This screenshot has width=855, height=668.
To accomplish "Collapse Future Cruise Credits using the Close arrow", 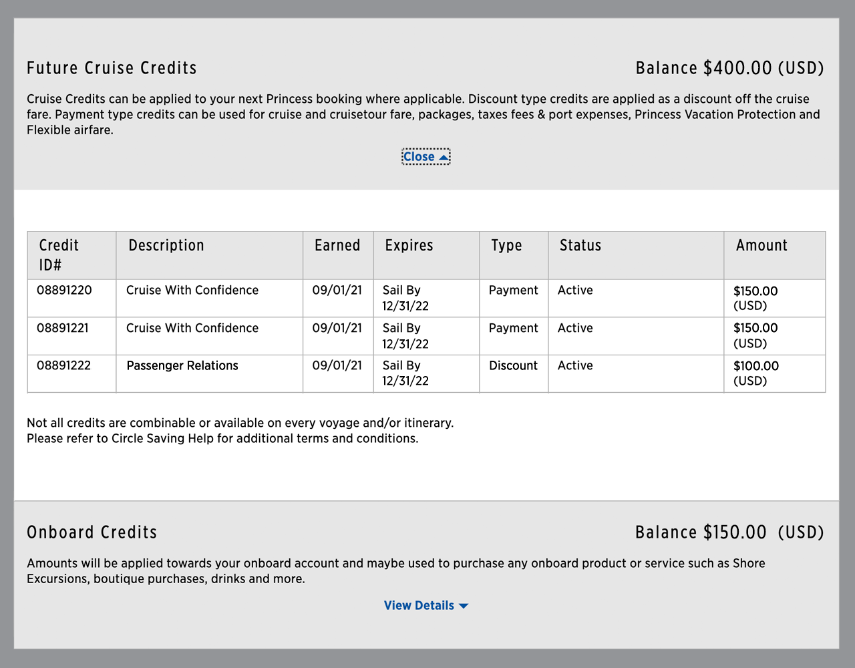I will tap(443, 157).
